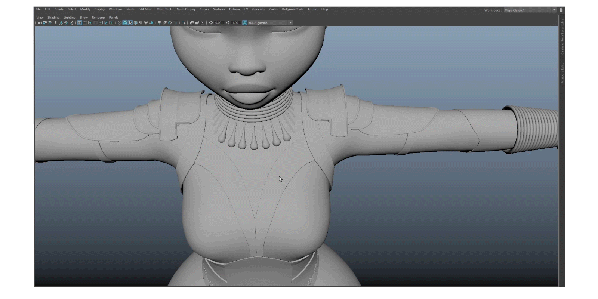Open the Workspace Maya Classic dropdown
This screenshot has height=299, width=598.
click(x=530, y=10)
